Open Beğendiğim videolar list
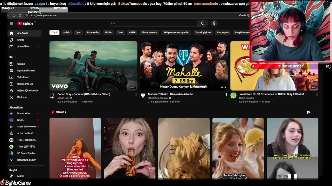The height and width of the screenshot is (186, 332). click(24, 91)
